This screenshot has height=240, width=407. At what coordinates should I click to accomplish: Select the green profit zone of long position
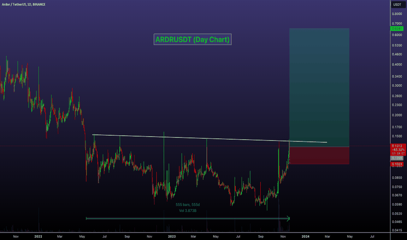click(x=319, y=87)
